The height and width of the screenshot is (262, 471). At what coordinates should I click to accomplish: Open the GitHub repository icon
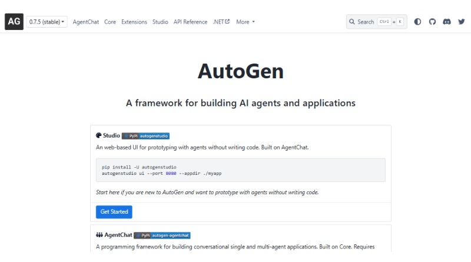pos(432,22)
